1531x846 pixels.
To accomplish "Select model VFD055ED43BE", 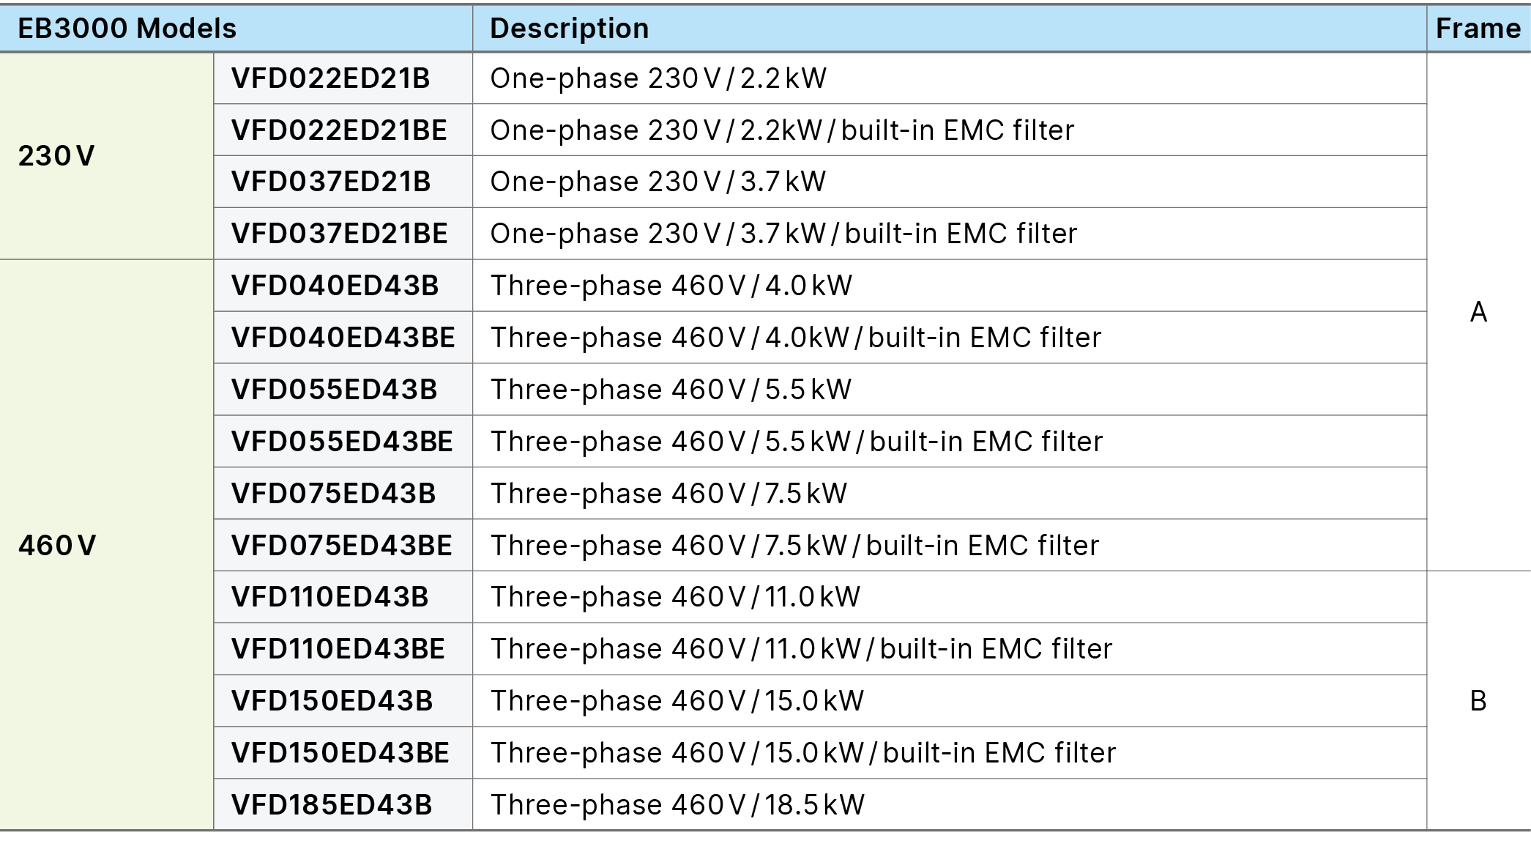I will point(343,442).
